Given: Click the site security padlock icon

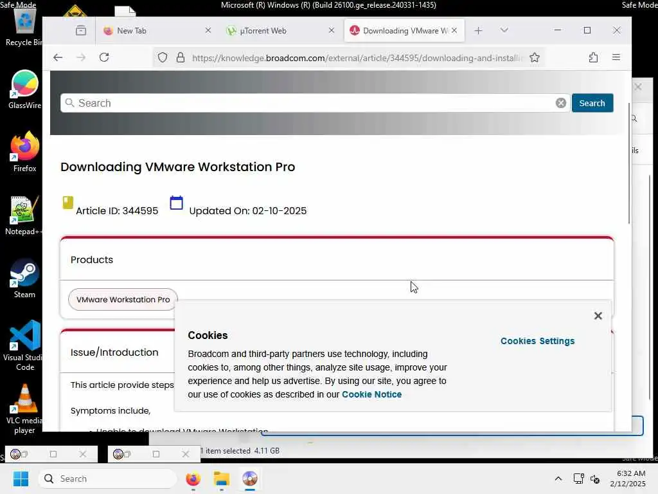Looking at the screenshot, I should click(181, 57).
